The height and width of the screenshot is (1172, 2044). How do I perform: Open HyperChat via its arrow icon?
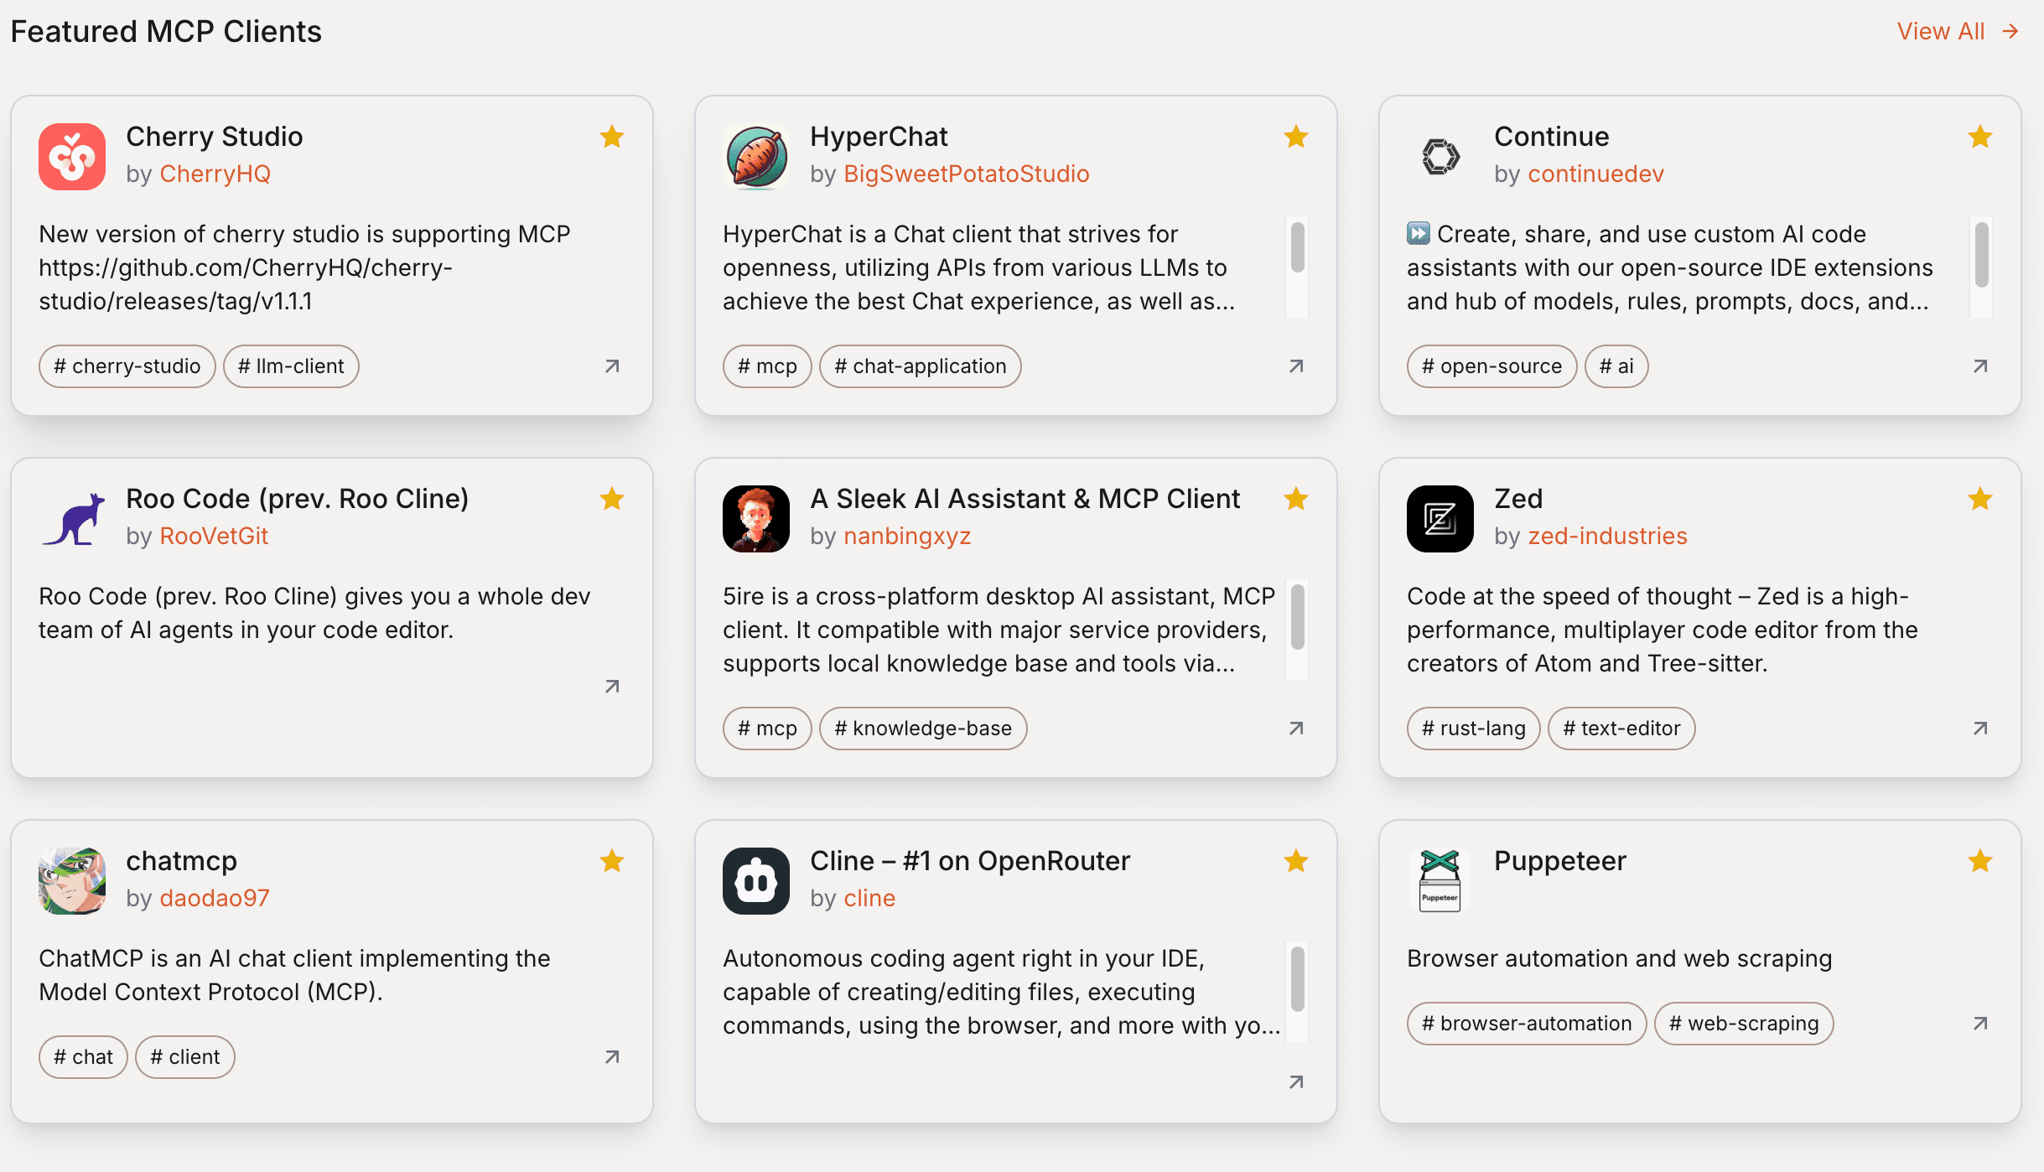[x=1296, y=366]
